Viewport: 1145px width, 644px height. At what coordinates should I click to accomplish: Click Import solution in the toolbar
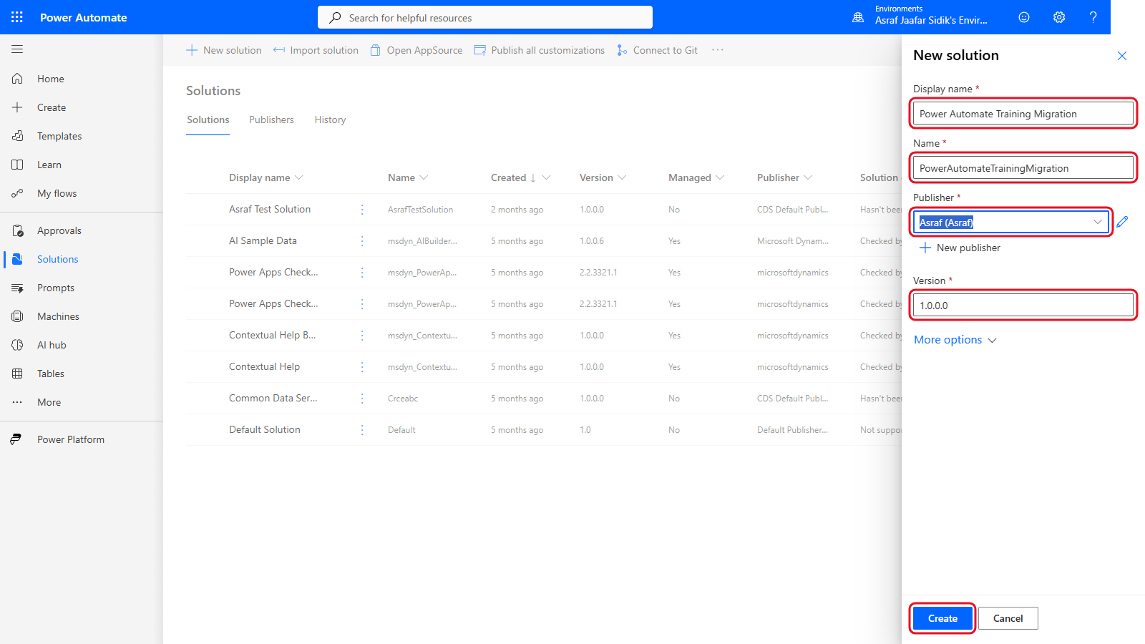pos(316,50)
